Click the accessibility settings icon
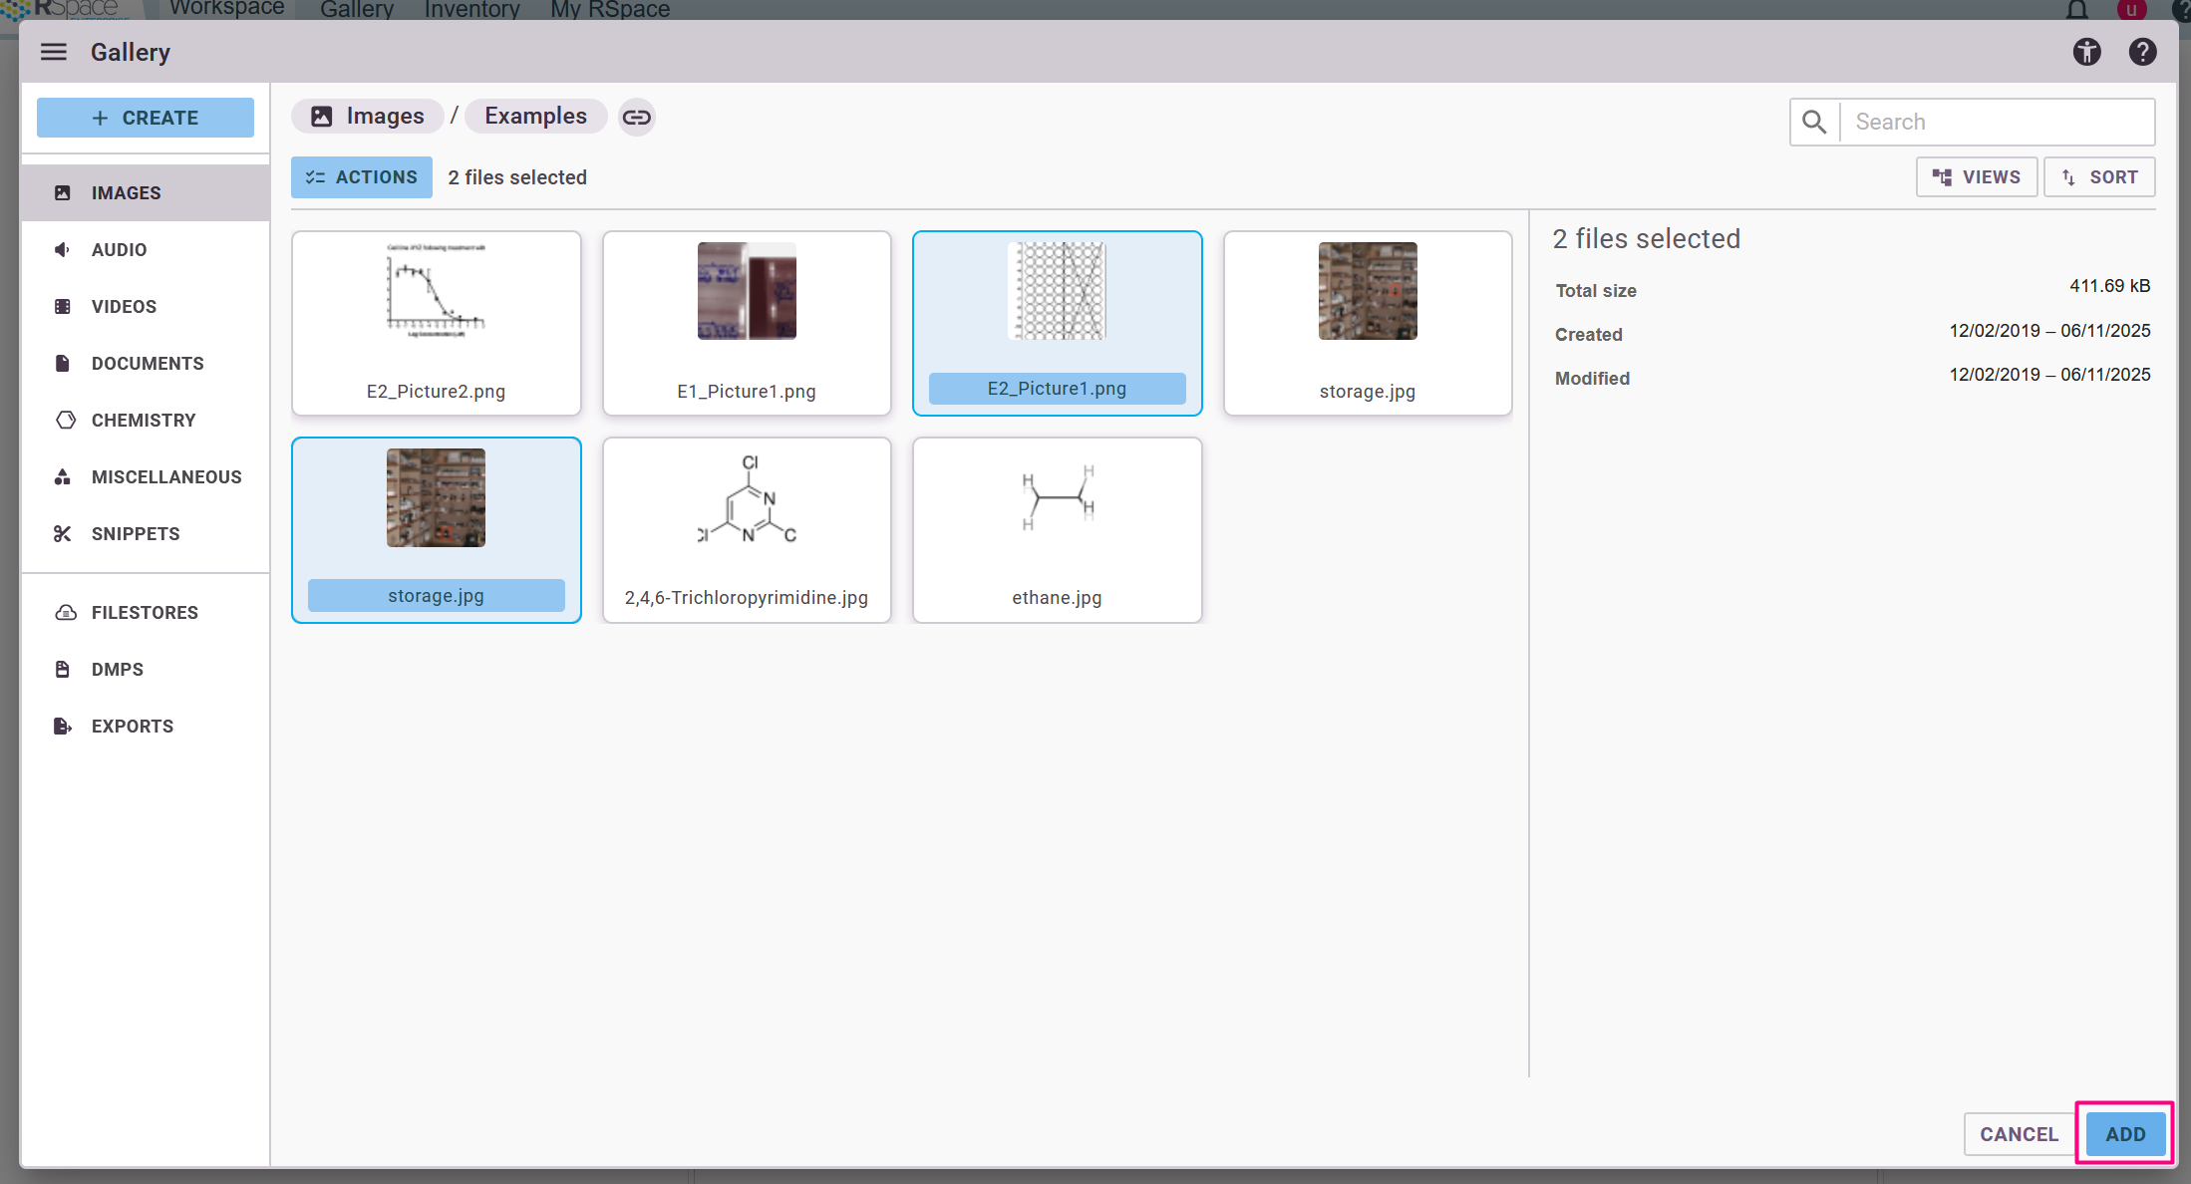Image resolution: width=2191 pixels, height=1184 pixels. coord(2086,52)
